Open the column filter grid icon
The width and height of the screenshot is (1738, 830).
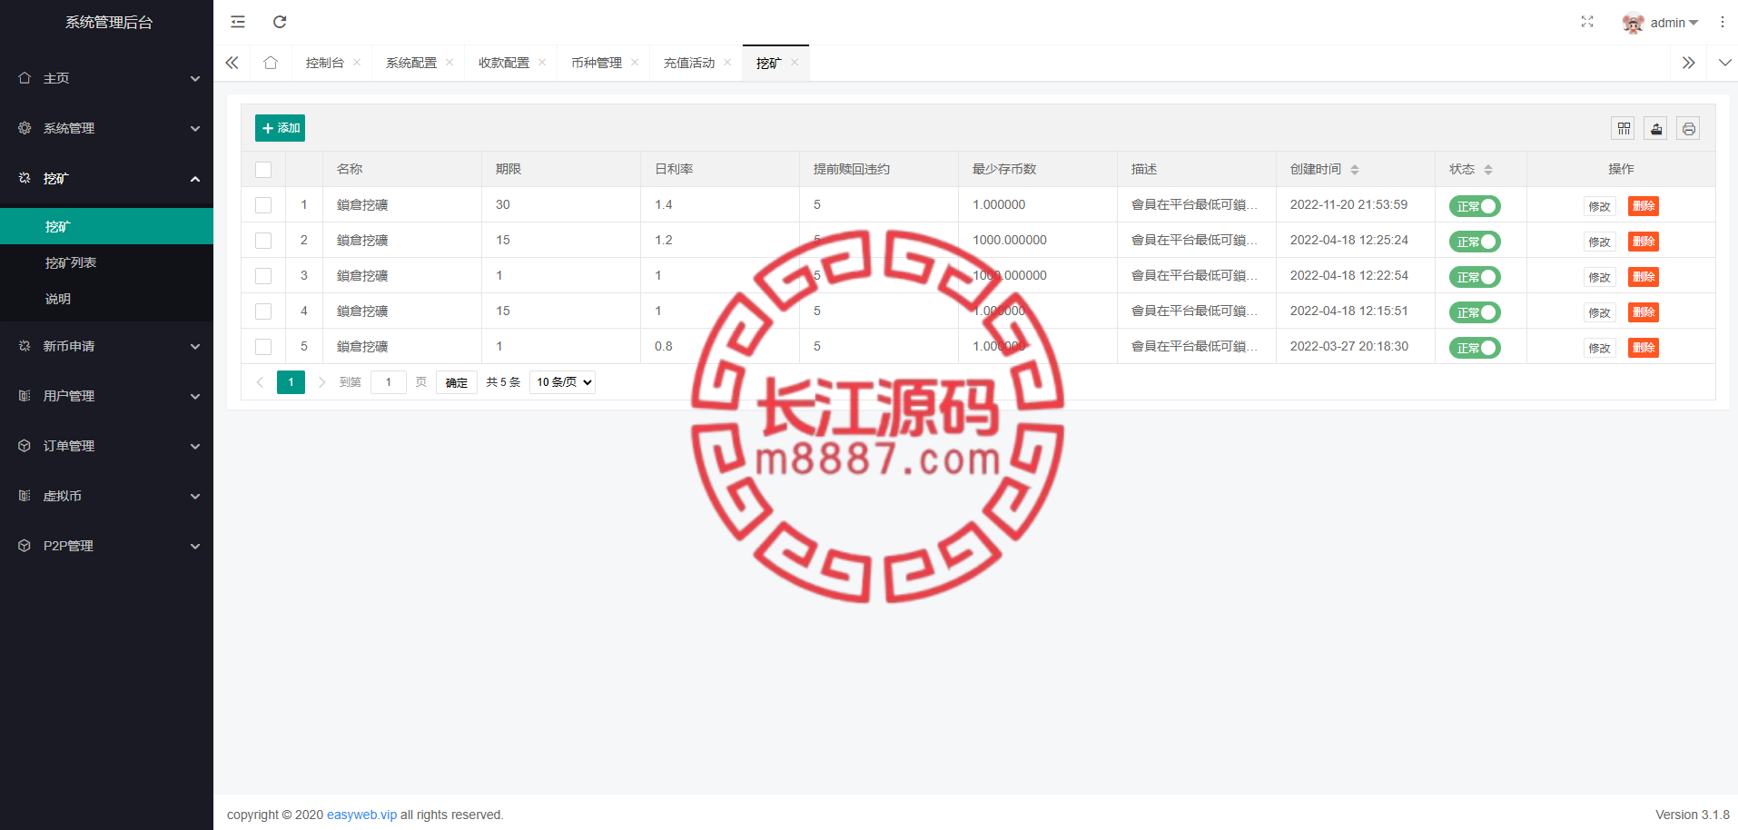coord(1624,128)
